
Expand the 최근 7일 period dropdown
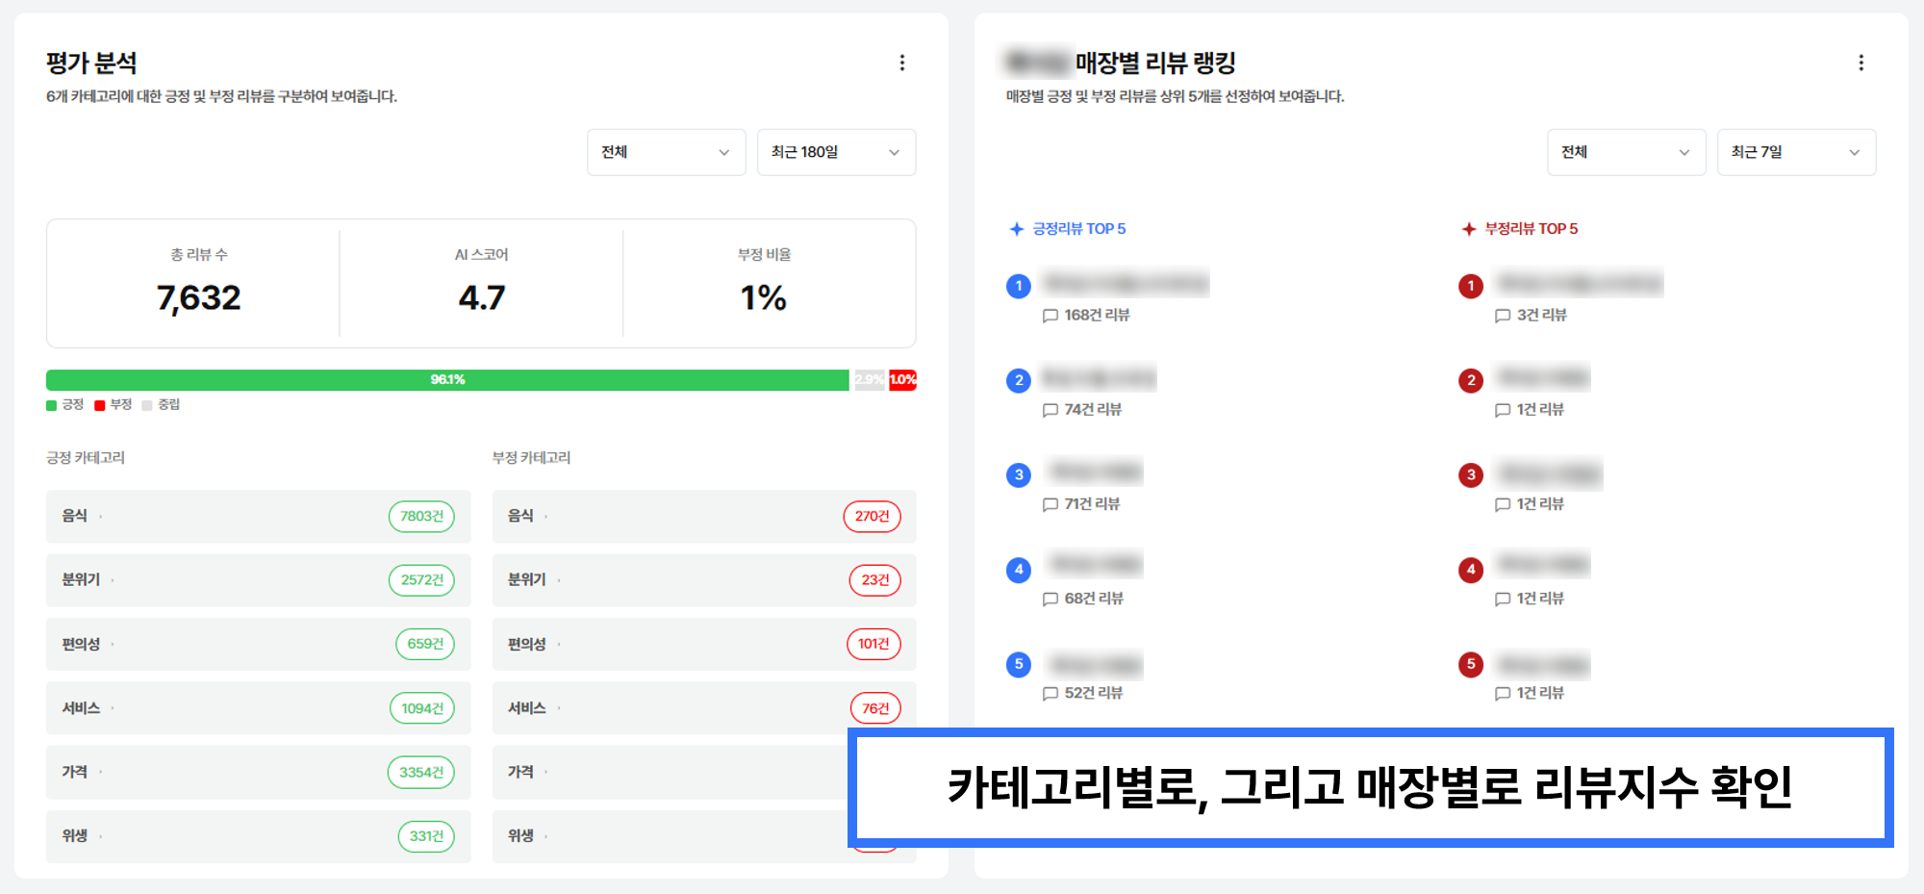[x=1796, y=152]
